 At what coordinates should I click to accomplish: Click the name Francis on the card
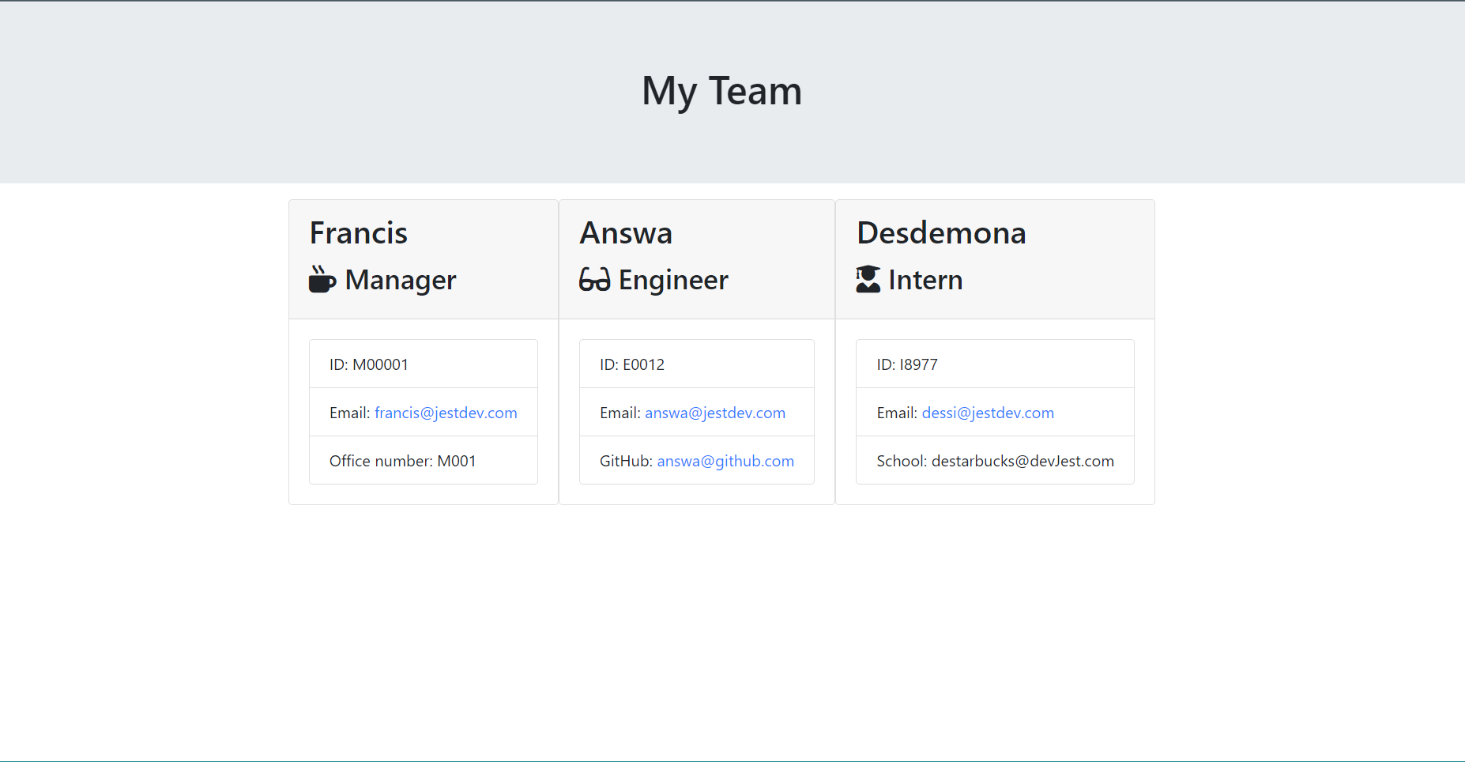[x=359, y=233]
